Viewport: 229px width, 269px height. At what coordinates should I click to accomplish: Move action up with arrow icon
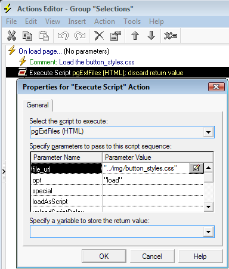135,36
